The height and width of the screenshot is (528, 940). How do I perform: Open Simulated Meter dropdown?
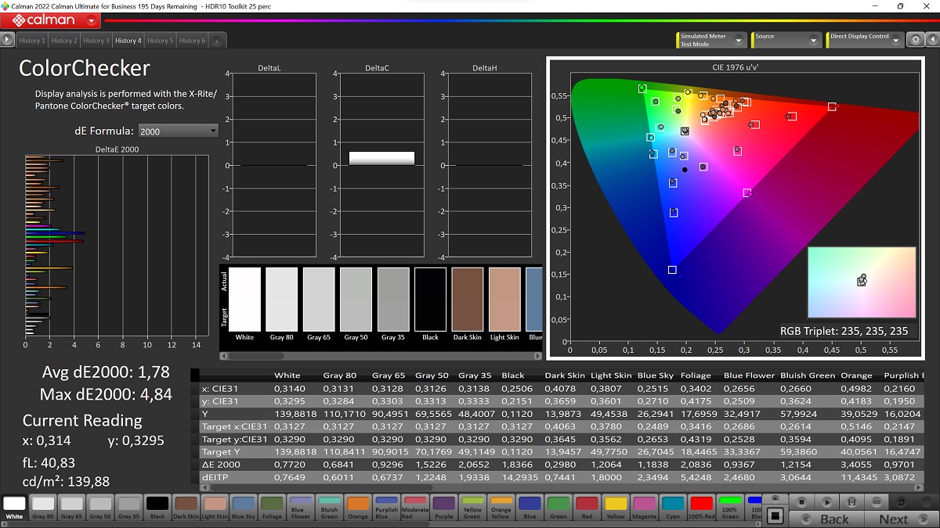click(710, 40)
